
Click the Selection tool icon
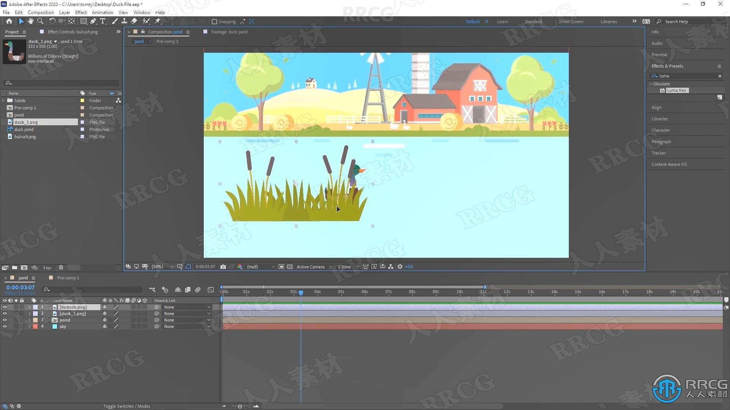click(20, 21)
